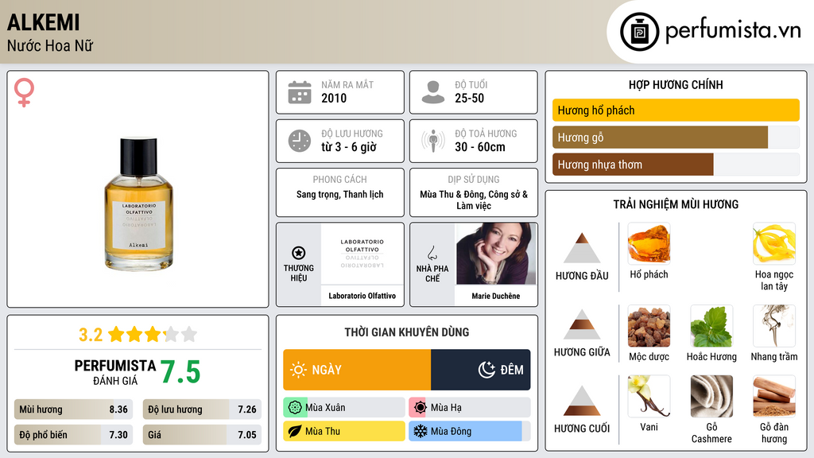Click the Hợp hương chính heading
Viewport: 814px width, 458px height.
point(676,85)
